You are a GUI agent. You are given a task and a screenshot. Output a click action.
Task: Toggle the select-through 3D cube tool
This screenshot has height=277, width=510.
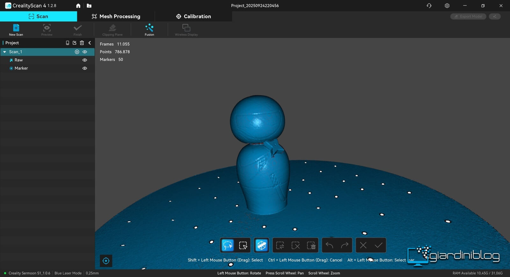tap(261, 245)
